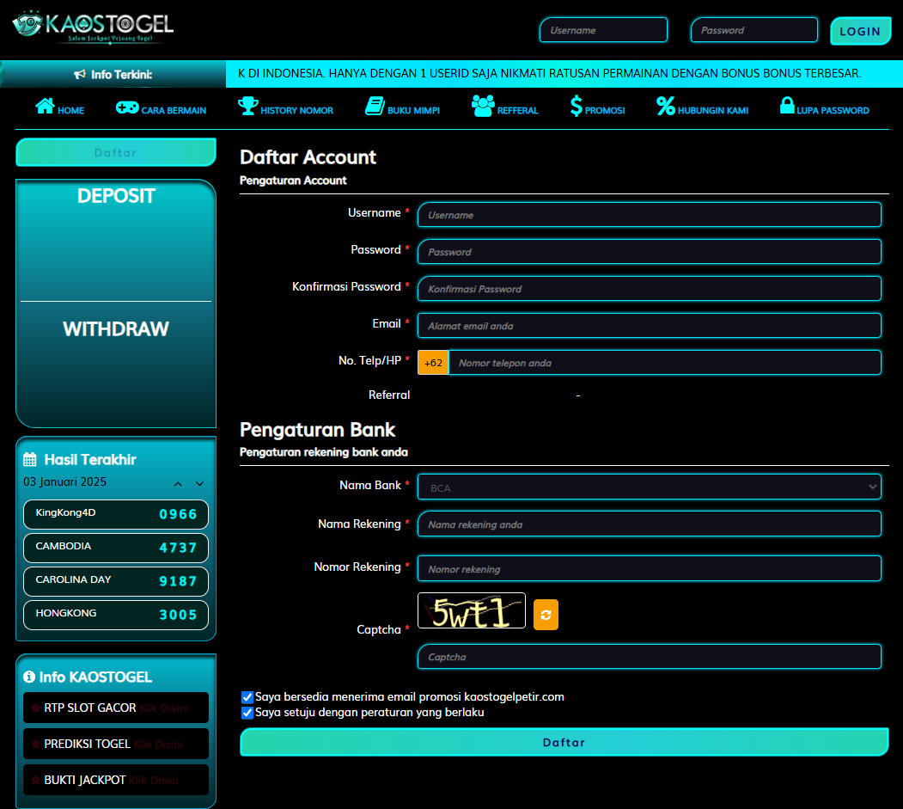903x809 pixels.
Task: Focus the Nama Rekening field
Action: coord(649,524)
